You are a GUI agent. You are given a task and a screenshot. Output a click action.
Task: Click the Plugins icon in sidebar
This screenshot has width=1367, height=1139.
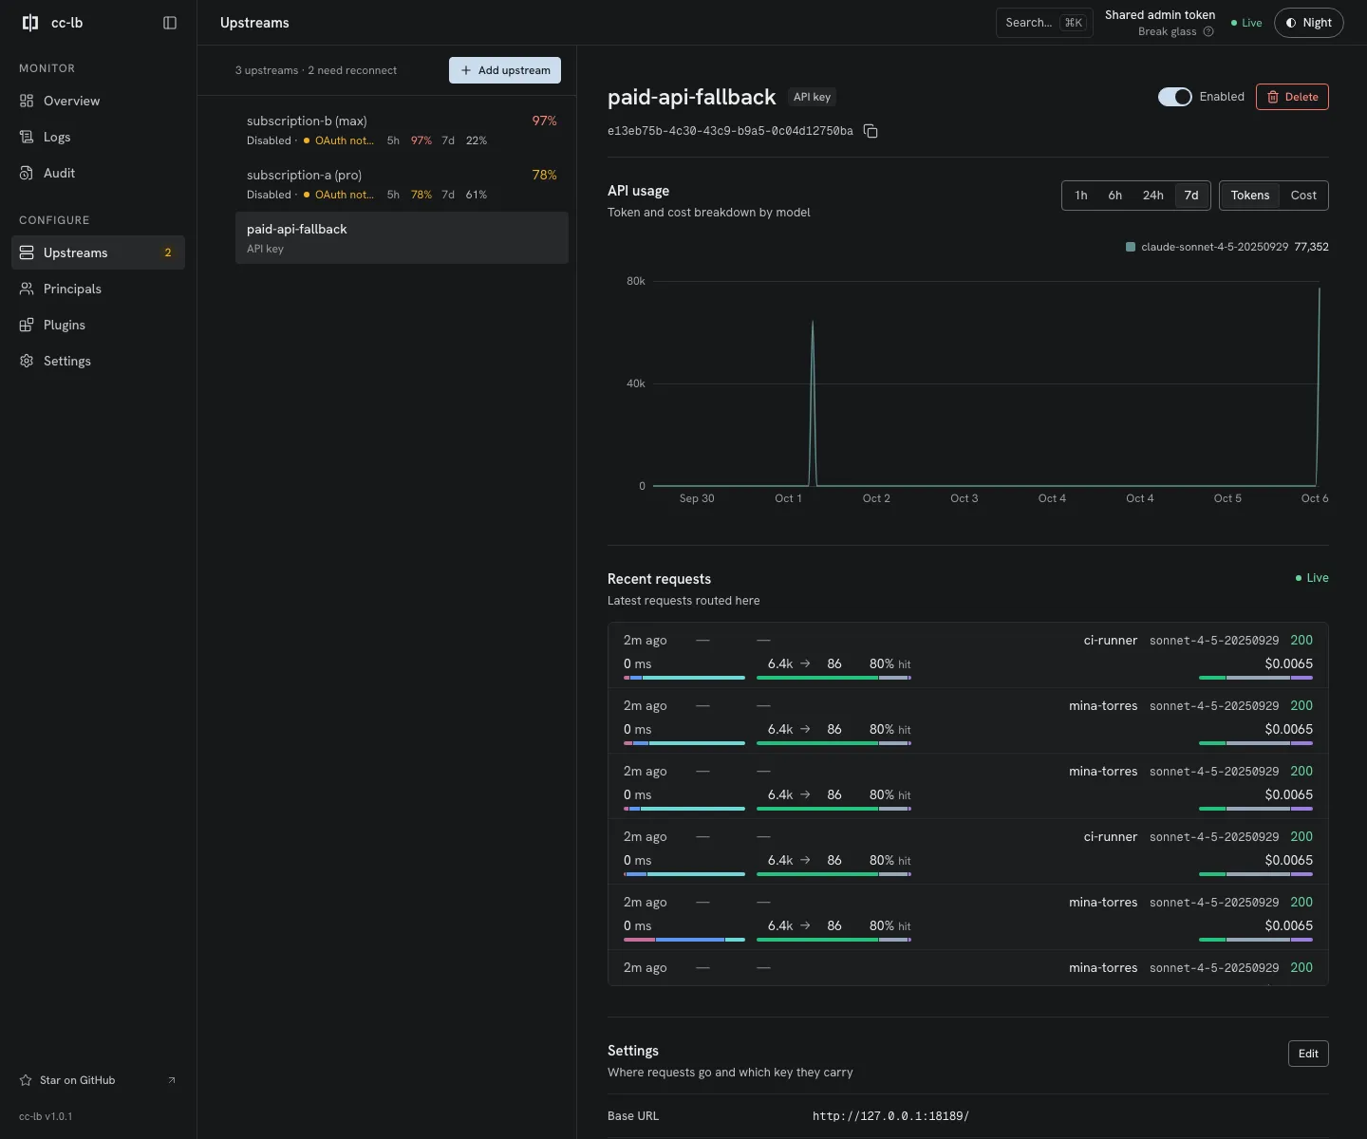click(x=27, y=325)
